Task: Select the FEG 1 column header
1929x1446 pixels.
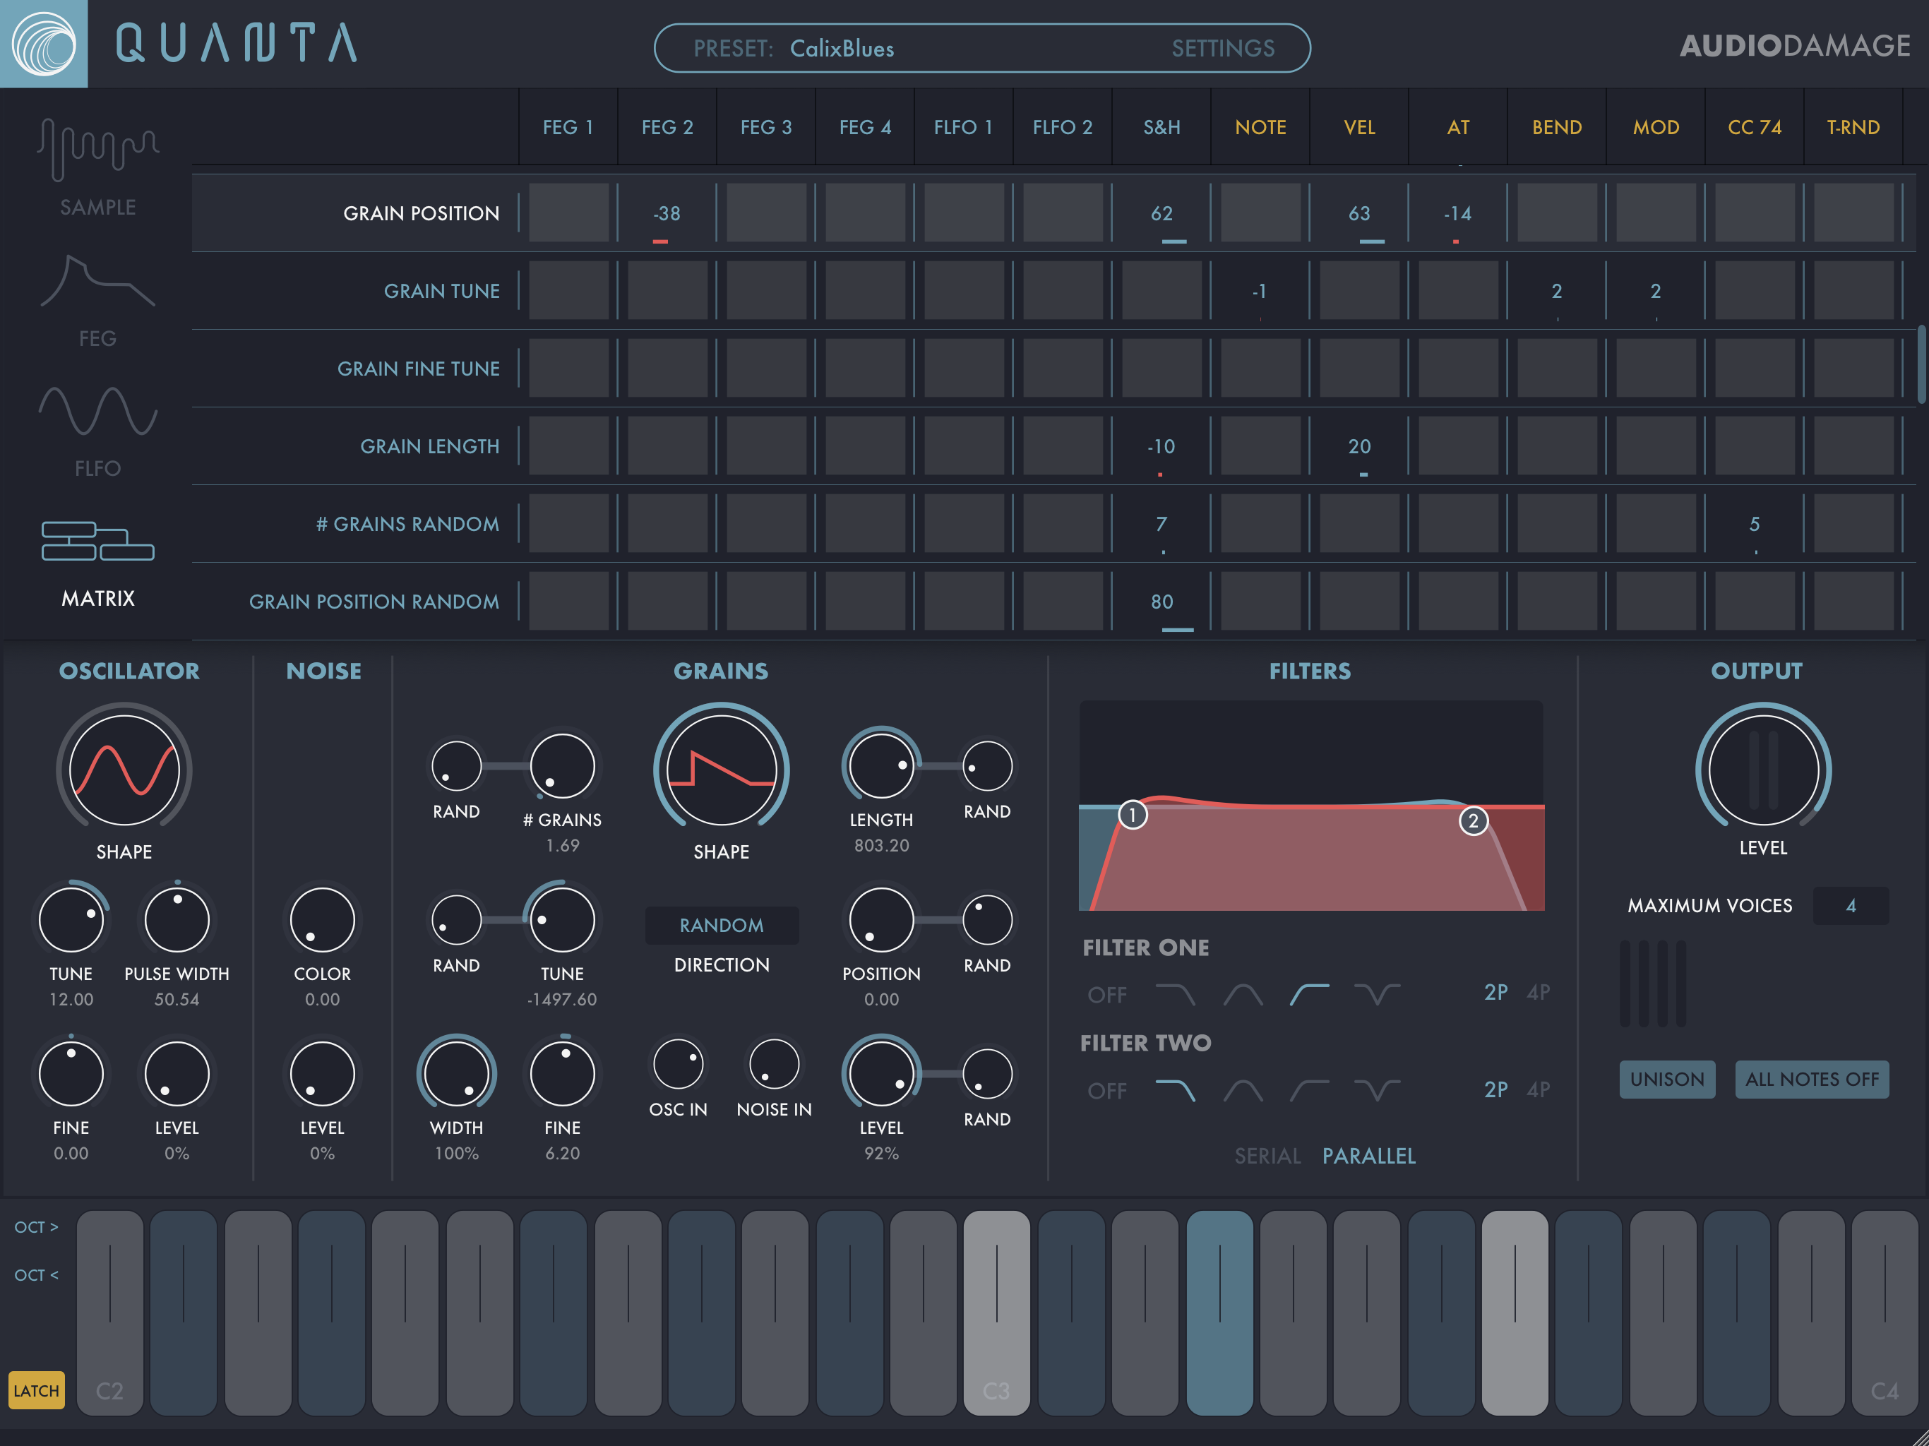Action: pos(568,127)
